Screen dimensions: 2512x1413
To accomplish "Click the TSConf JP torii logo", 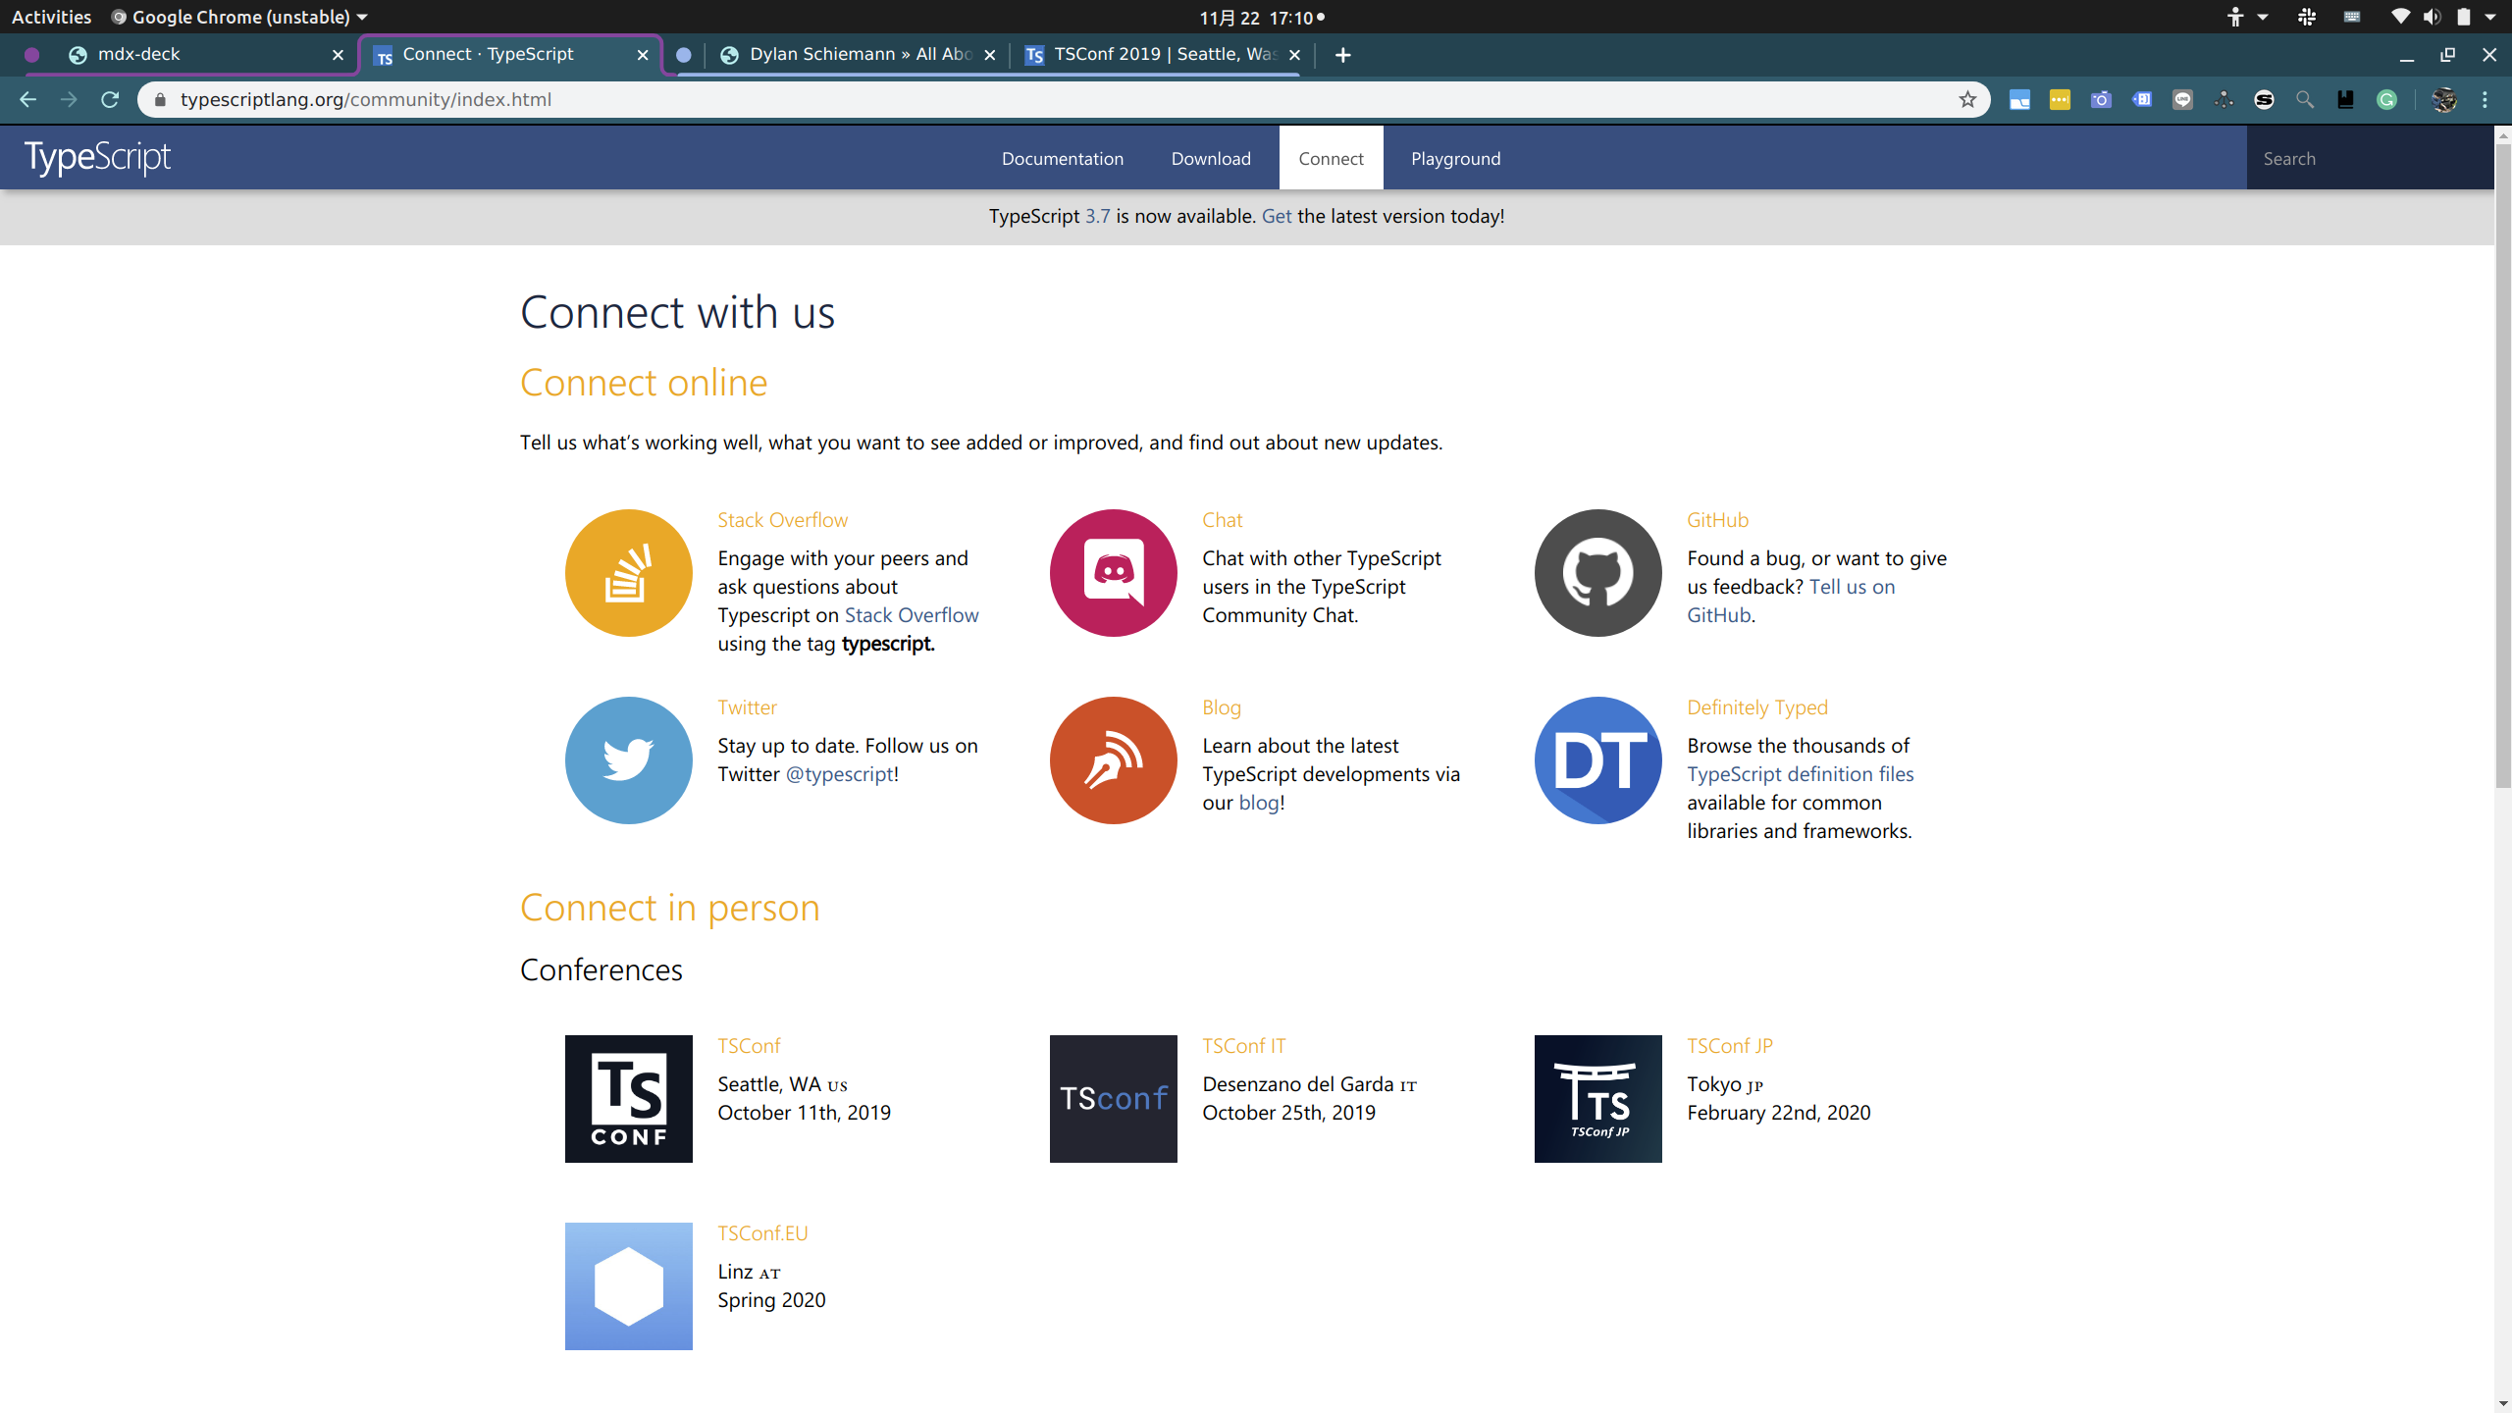I will [1596, 1098].
